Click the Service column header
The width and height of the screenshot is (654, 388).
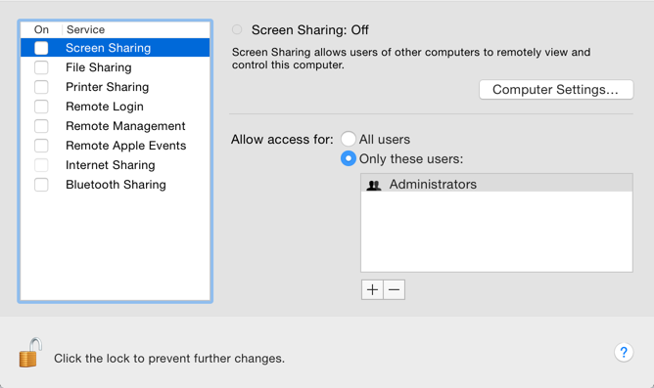click(x=85, y=29)
